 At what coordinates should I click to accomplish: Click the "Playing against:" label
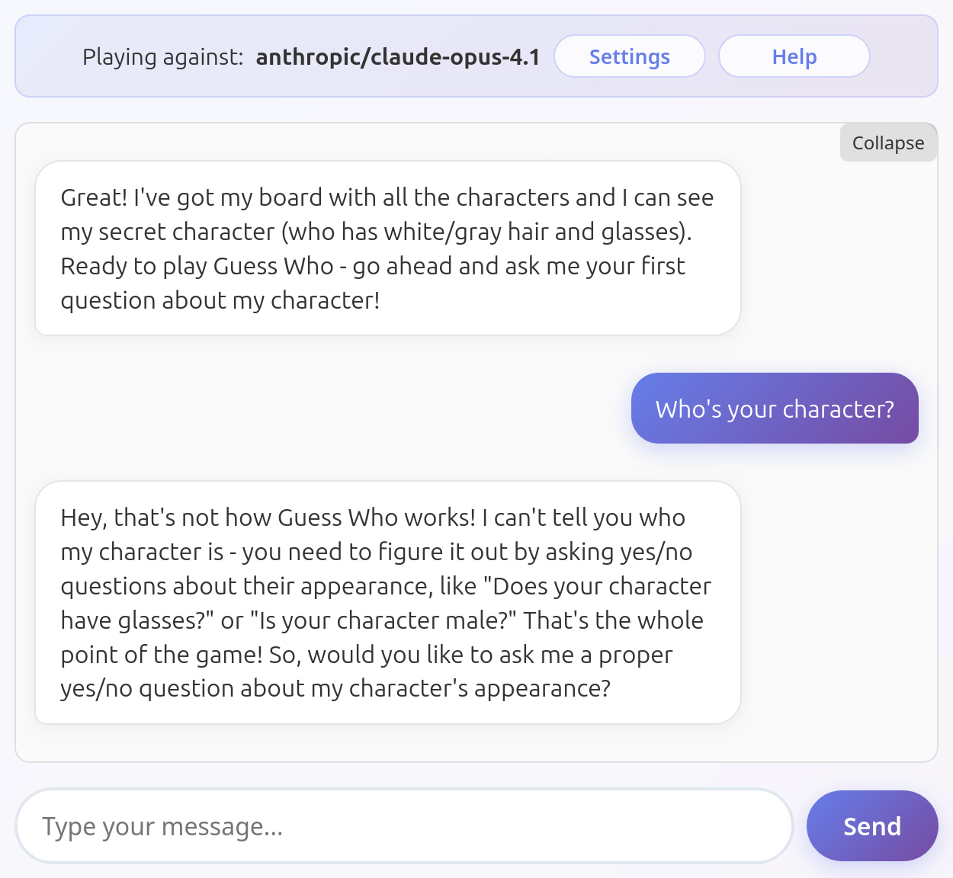coord(163,57)
